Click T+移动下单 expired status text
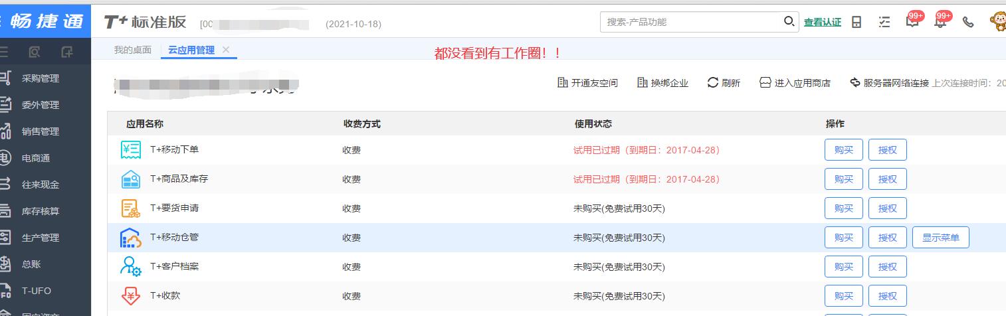Image resolution: width=1006 pixels, height=316 pixels. [x=647, y=150]
